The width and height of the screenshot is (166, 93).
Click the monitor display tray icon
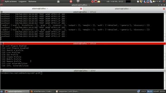(141, 2)
